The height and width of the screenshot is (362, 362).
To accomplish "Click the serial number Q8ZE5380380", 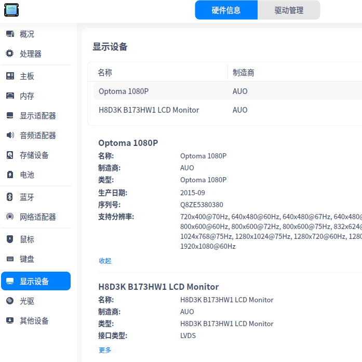I will click(202, 205).
